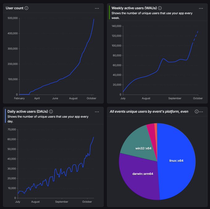Click the All events unique users title
This screenshot has width=210, height=209.
pos(149,111)
